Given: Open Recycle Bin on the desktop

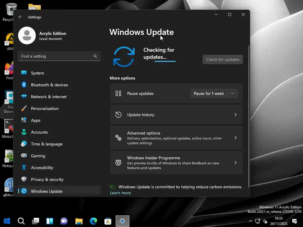Looking at the screenshot, I should pyautogui.click(x=8, y=12).
